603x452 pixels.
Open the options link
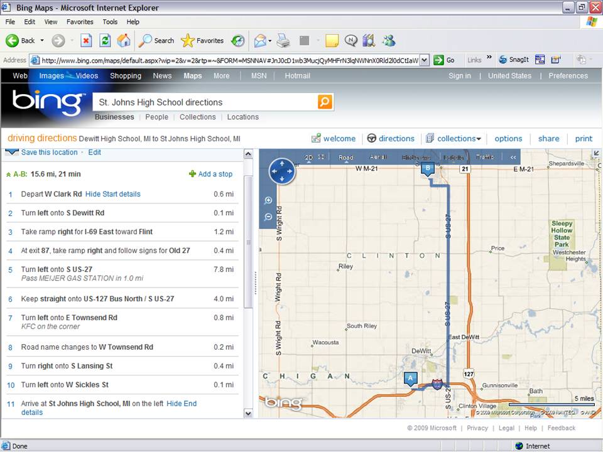[x=508, y=138]
